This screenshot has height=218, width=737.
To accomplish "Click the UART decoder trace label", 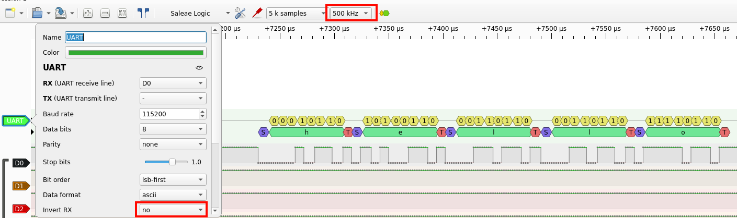I will pyautogui.click(x=16, y=120).
